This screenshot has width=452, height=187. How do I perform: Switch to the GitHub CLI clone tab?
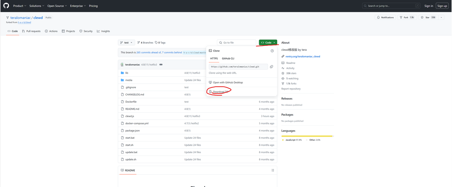[228, 58]
